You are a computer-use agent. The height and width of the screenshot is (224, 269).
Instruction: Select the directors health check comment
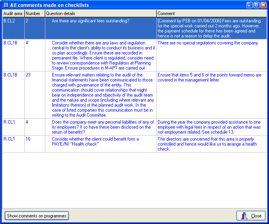(x=212, y=144)
